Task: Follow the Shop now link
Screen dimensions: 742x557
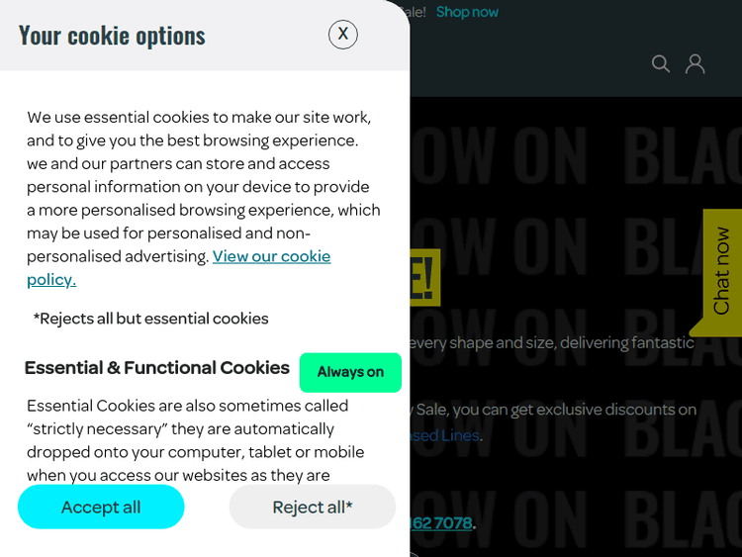Action: [x=467, y=12]
